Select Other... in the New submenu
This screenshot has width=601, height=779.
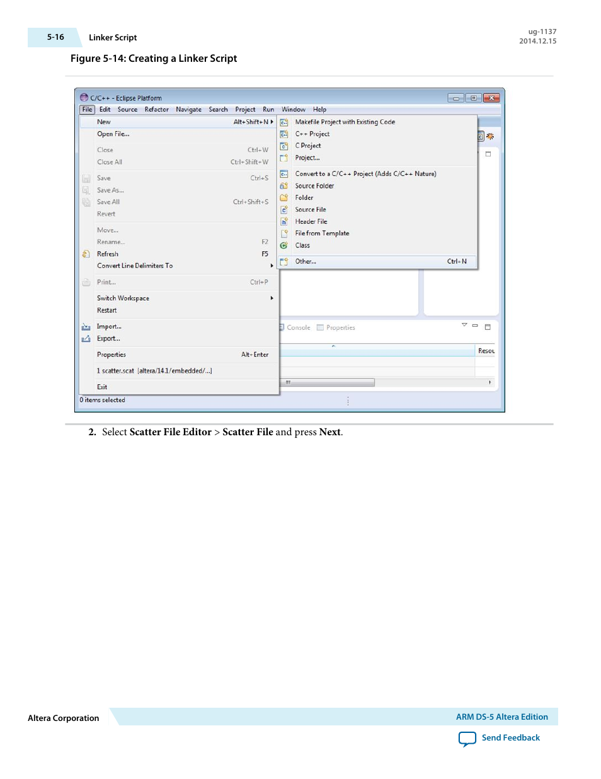pyautogui.click(x=377, y=261)
